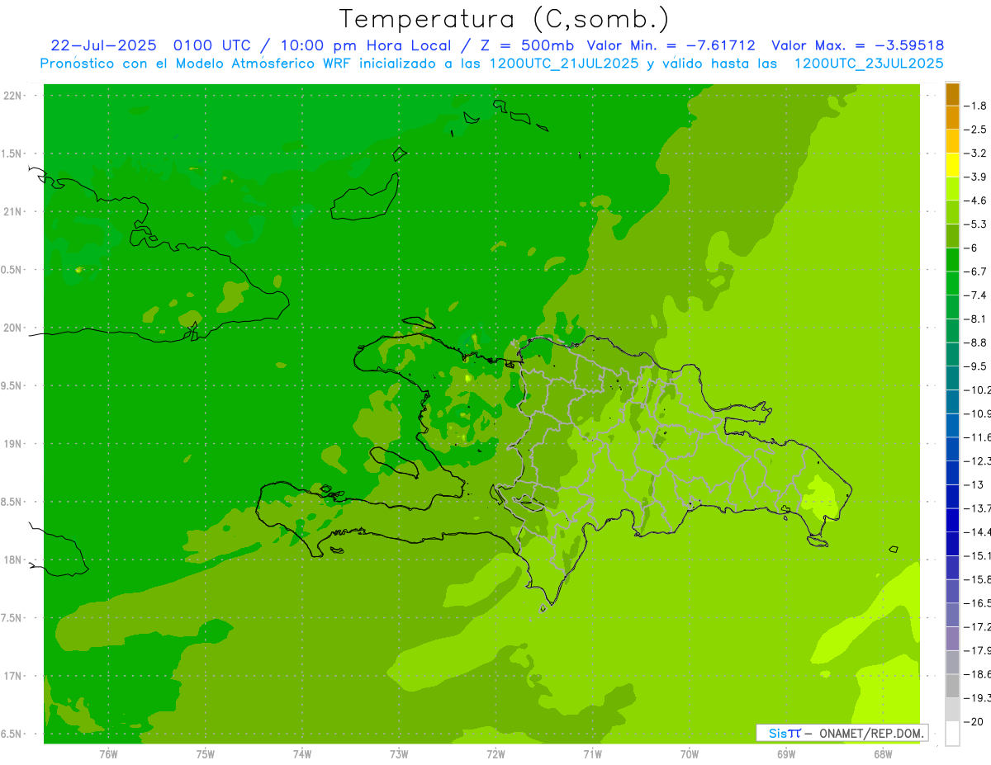Click the '69W' longitude label
991x765 pixels.
coord(786,754)
